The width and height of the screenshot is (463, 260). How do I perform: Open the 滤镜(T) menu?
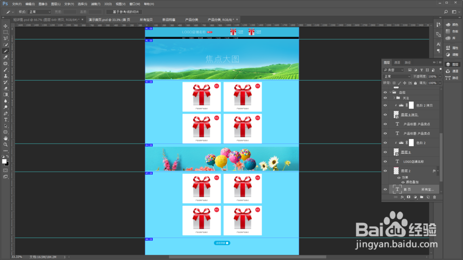point(95,4)
